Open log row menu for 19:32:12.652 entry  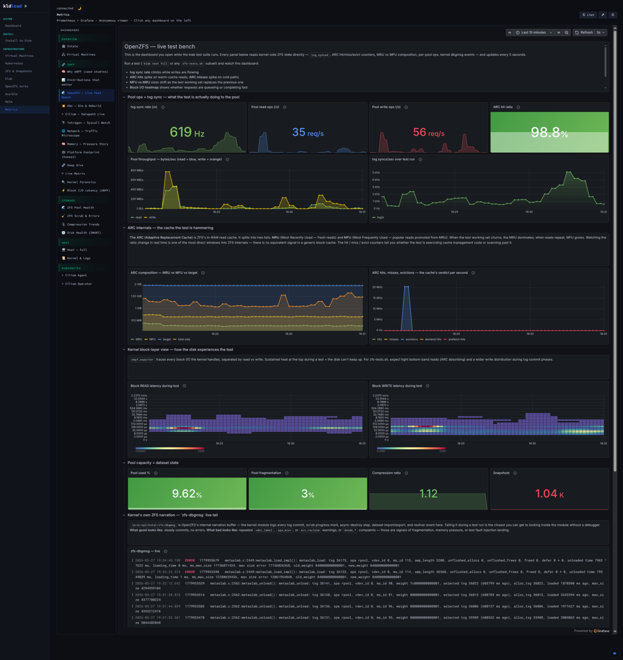(x=132, y=583)
